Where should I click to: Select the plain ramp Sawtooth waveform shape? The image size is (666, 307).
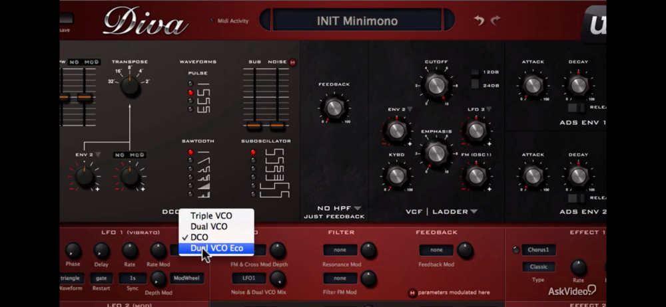click(204, 160)
